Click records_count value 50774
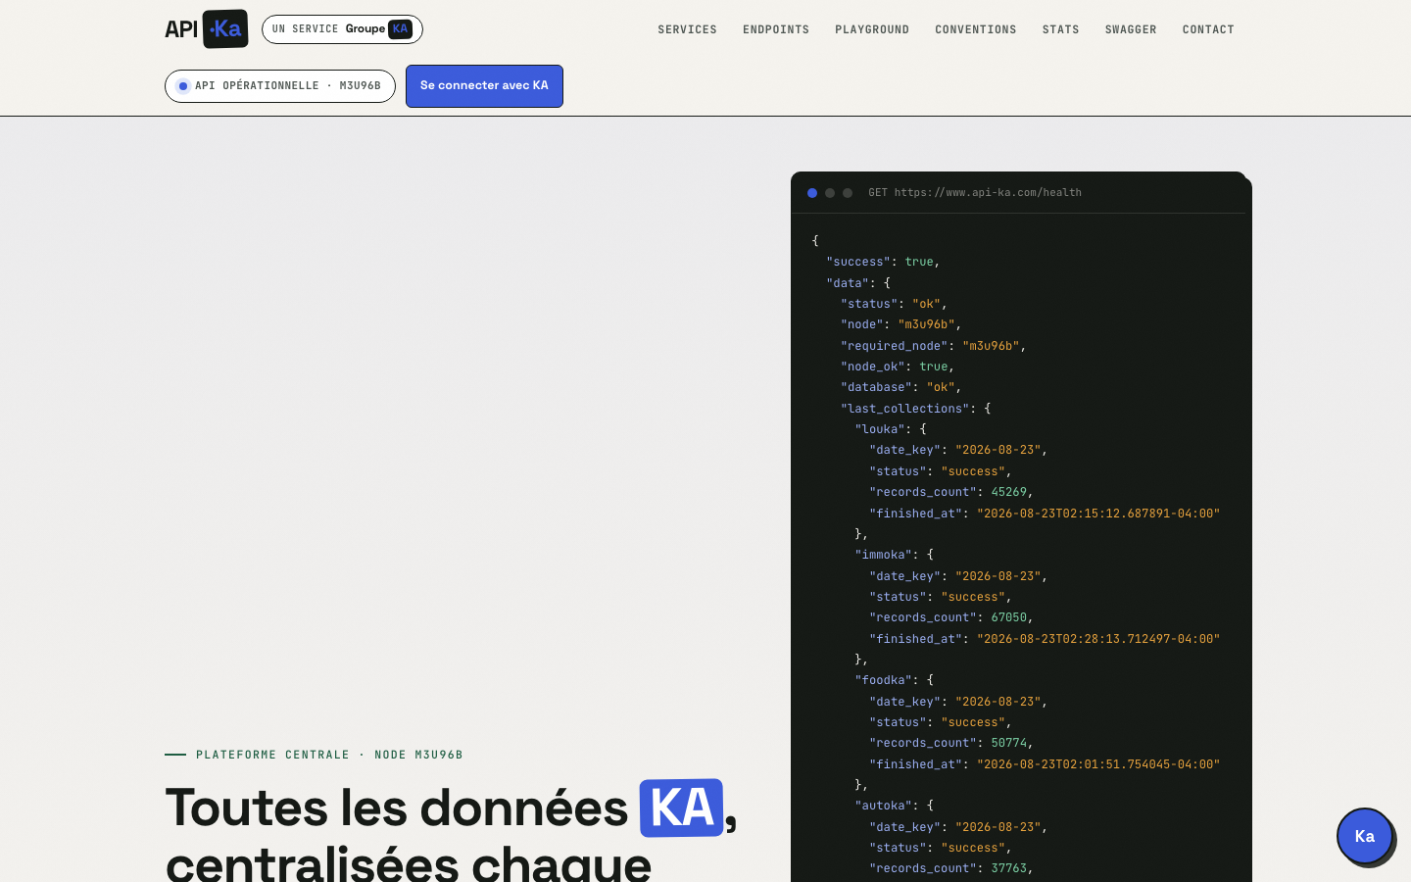This screenshot has width=1411, height=882. pyautogui.click(x=1009, y=743)
